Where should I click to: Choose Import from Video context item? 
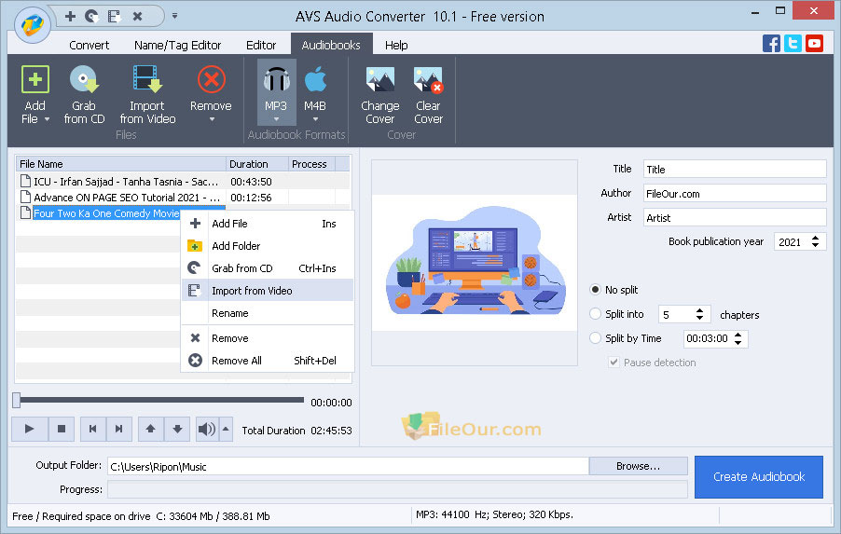click(268, 291)
